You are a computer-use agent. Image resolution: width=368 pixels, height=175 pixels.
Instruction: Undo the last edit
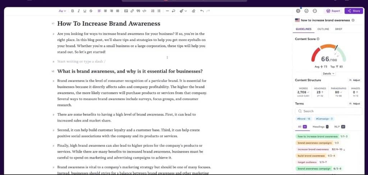pyautogui.click(x=202, y=11)
